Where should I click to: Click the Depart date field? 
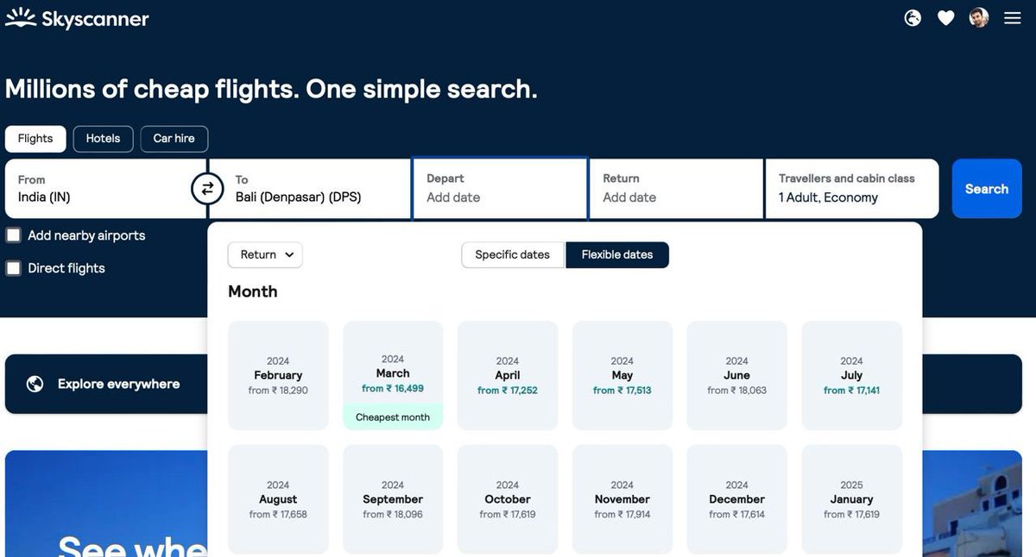point(501,189)
